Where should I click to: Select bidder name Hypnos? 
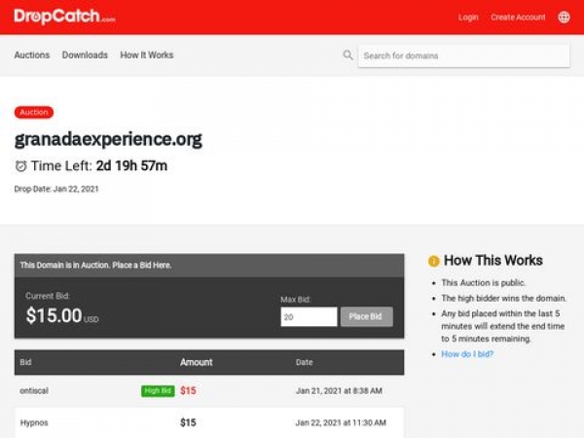tap(34, 422)
